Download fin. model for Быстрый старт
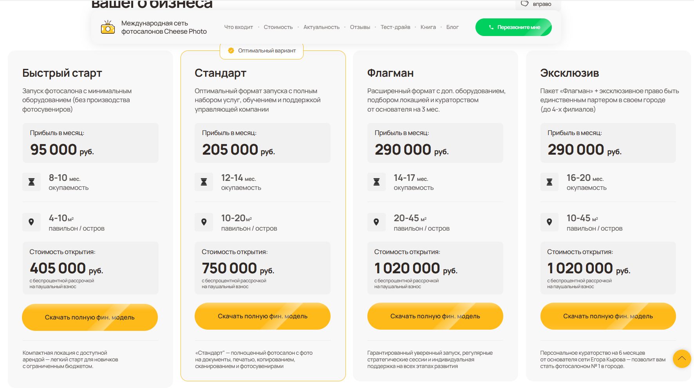This screenshot has height=388, width=694. (90, 317)
